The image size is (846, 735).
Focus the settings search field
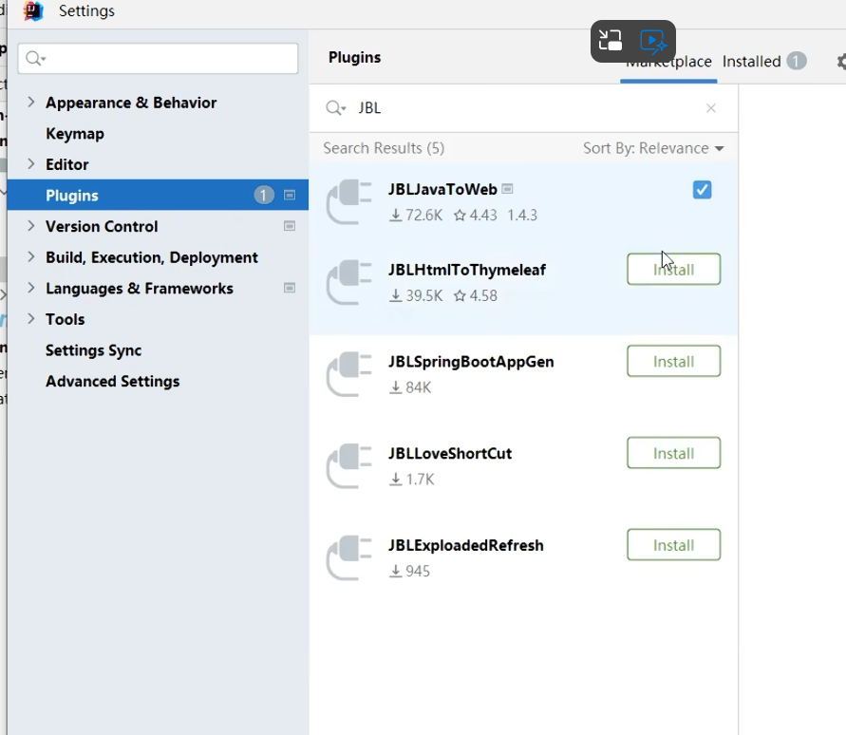pyautogui.click(x=158, y=58)
